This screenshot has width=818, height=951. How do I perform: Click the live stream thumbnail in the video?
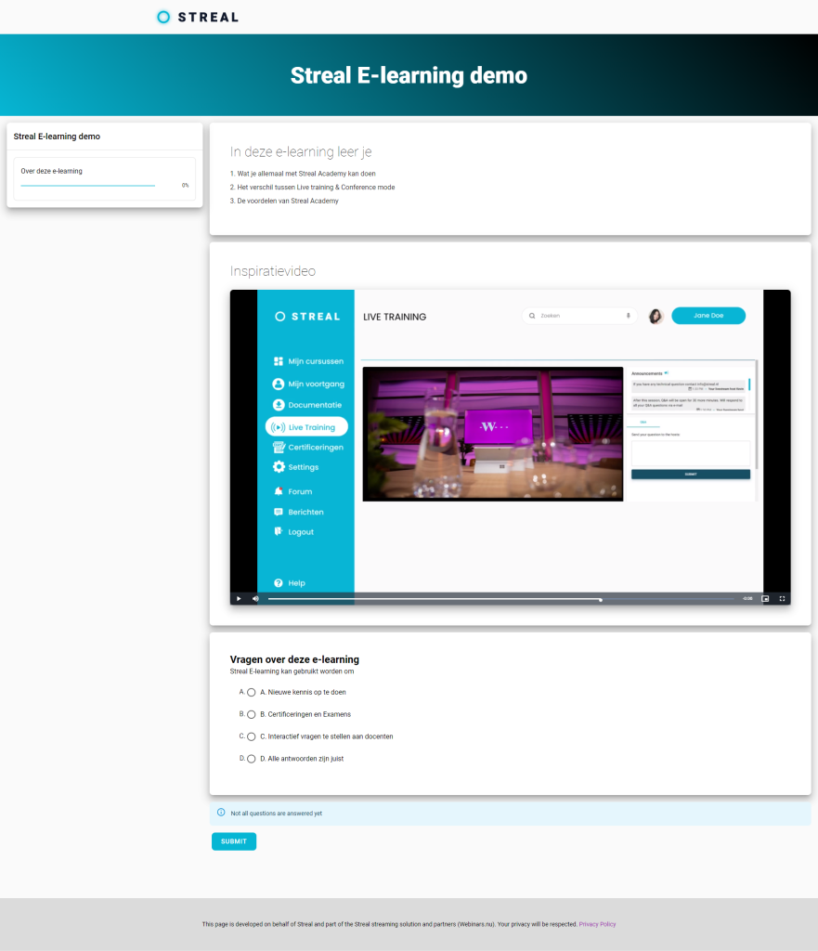click(493, 435)
